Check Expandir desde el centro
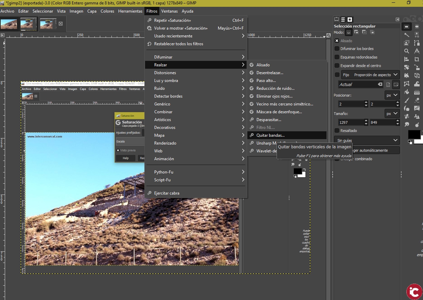 pyautogui.click(x=337, y=66)
